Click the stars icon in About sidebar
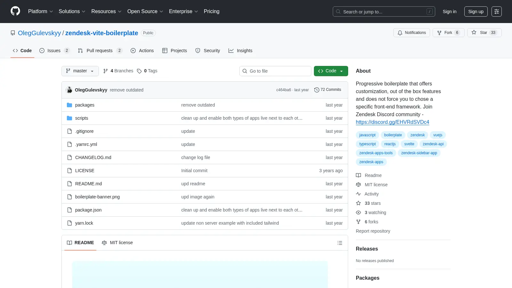Viewport: 512px width, 288px height. tap(358, 203)
